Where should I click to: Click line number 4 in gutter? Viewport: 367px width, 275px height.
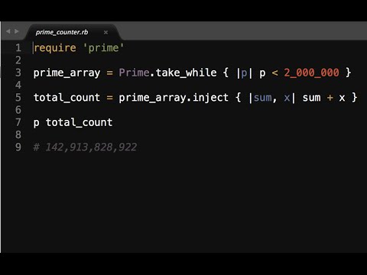click(x=18, y=85)
